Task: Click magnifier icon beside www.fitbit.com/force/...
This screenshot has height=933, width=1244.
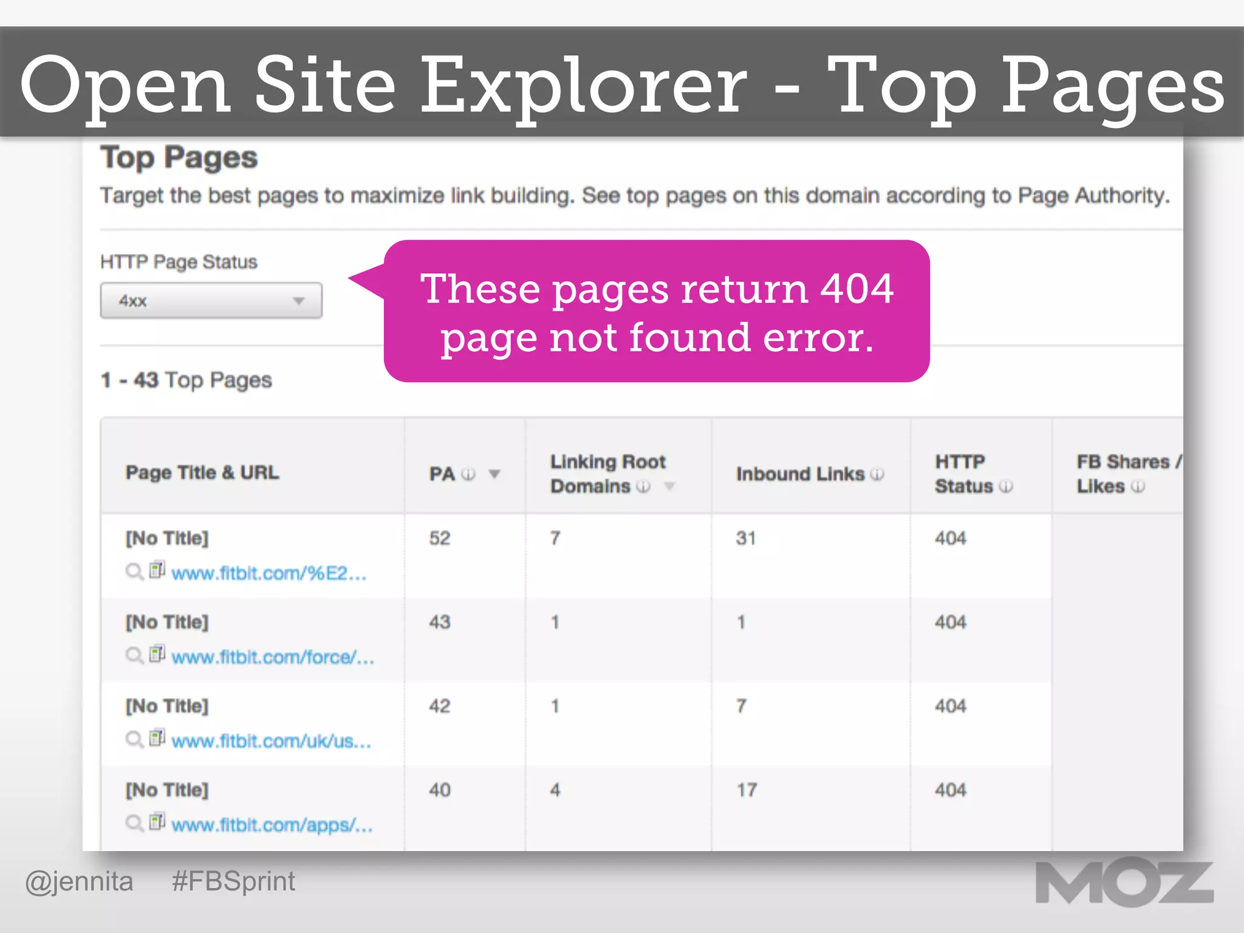Action: click(x=134, y=655)
